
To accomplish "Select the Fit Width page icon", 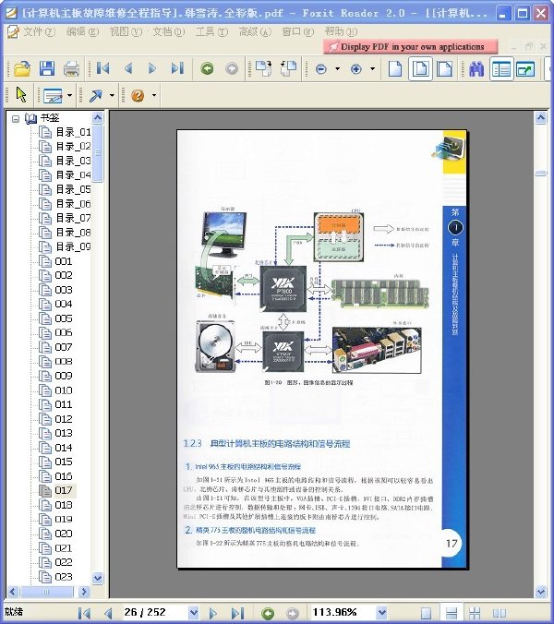I will click(x=444, y=69).
